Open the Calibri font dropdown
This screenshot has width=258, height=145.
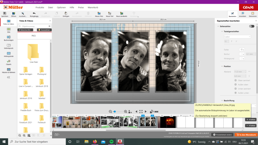[237, 37]
